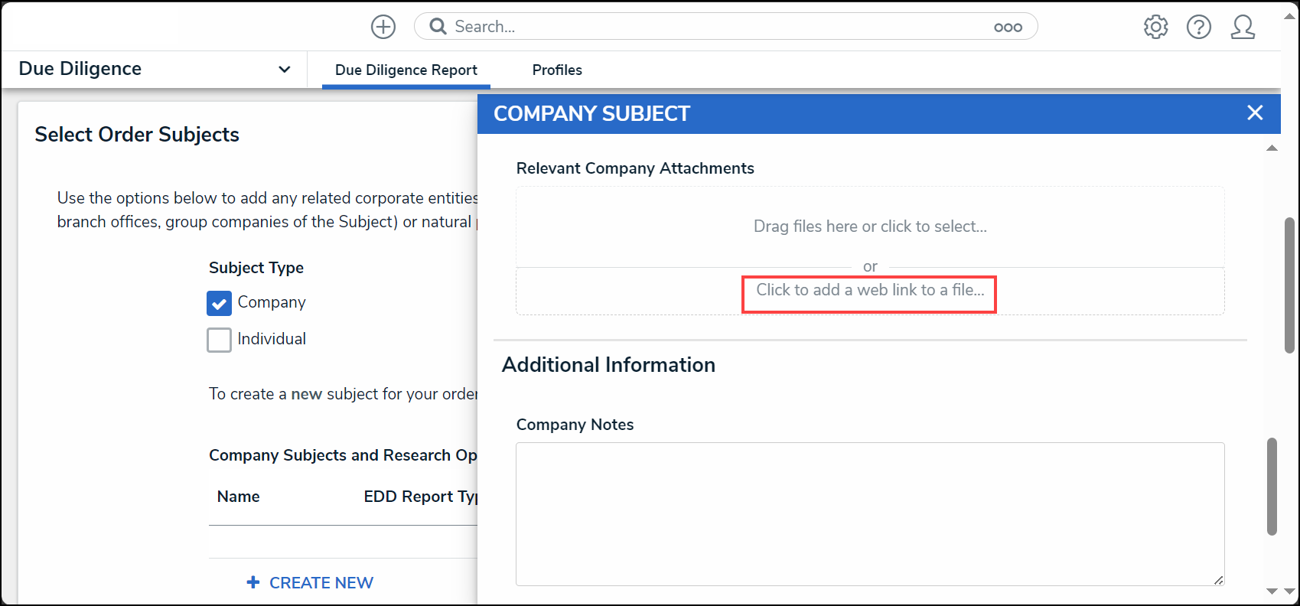Click the search magnifier icon
The image size is (1300, 606).
(438, 27)
